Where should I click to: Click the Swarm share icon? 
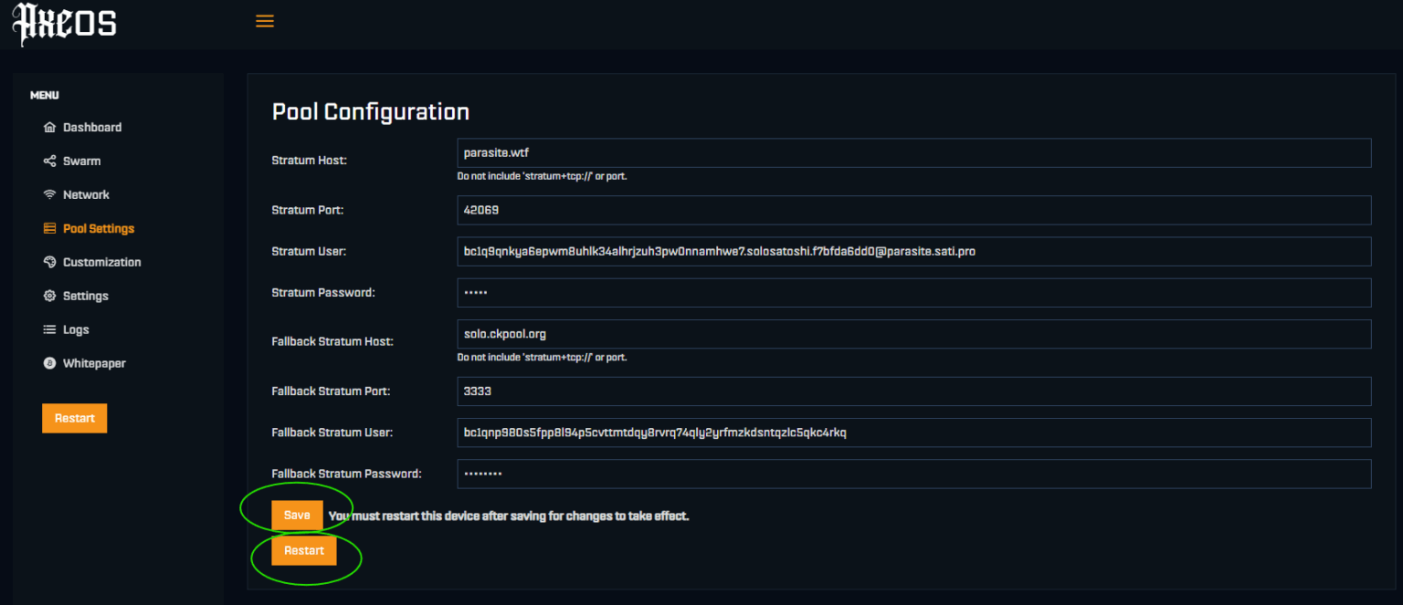pos(49,162)
